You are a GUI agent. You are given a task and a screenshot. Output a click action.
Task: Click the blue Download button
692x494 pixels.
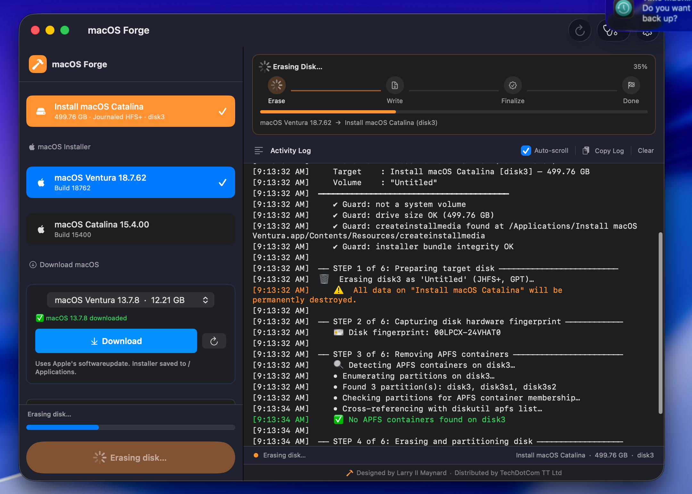point(116,341)
